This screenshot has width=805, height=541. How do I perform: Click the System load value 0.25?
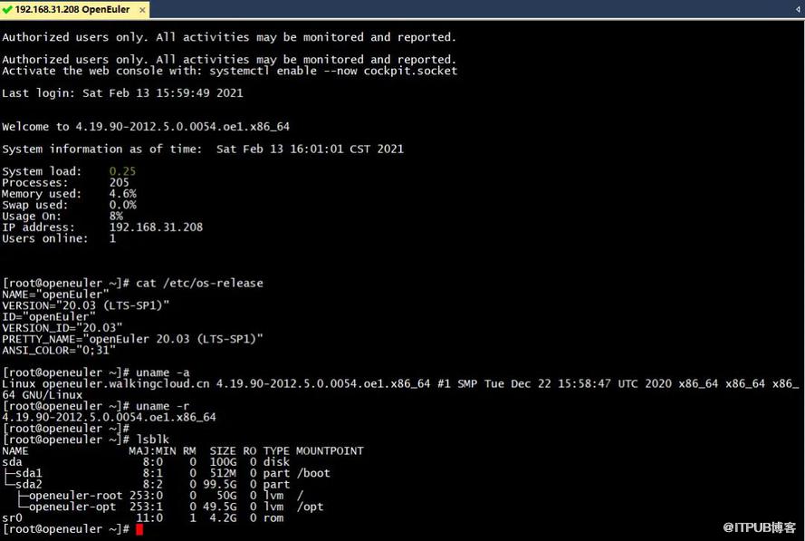[122, 171]
